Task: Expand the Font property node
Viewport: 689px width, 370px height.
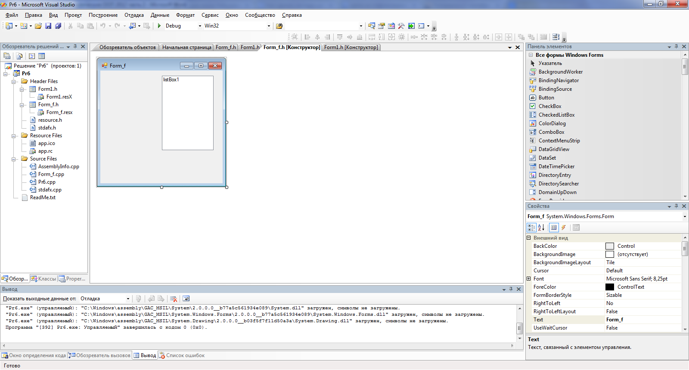Action: click(x=529, y=279)
